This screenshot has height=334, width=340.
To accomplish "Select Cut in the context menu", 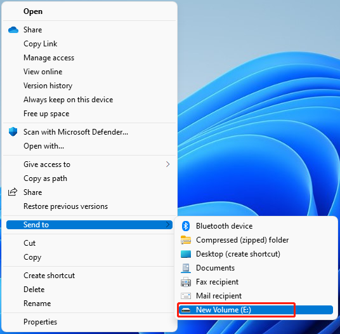I will tap(29, 243).
